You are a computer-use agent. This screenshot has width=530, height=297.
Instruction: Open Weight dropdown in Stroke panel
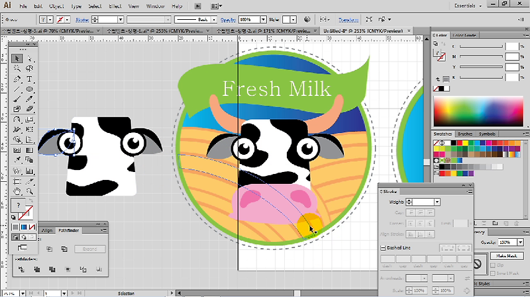[x=437, y=202]
